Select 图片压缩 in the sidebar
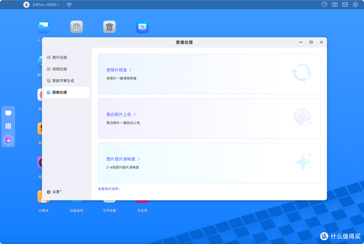Image resolution: width=364 pixels, height=244 pixels. (67, 58)
